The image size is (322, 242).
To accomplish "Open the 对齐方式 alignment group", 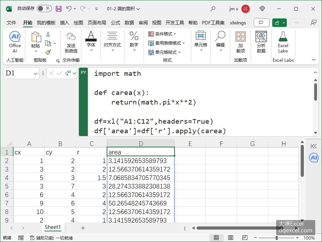I will 112,41.
